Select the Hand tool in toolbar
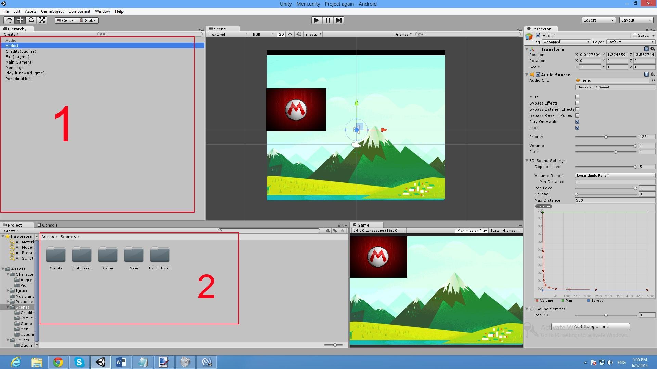This screenshot has height=369, width=657. coord(9,20)
